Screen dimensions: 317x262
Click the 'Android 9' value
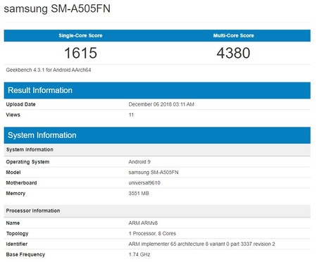[x=139, y=162]
